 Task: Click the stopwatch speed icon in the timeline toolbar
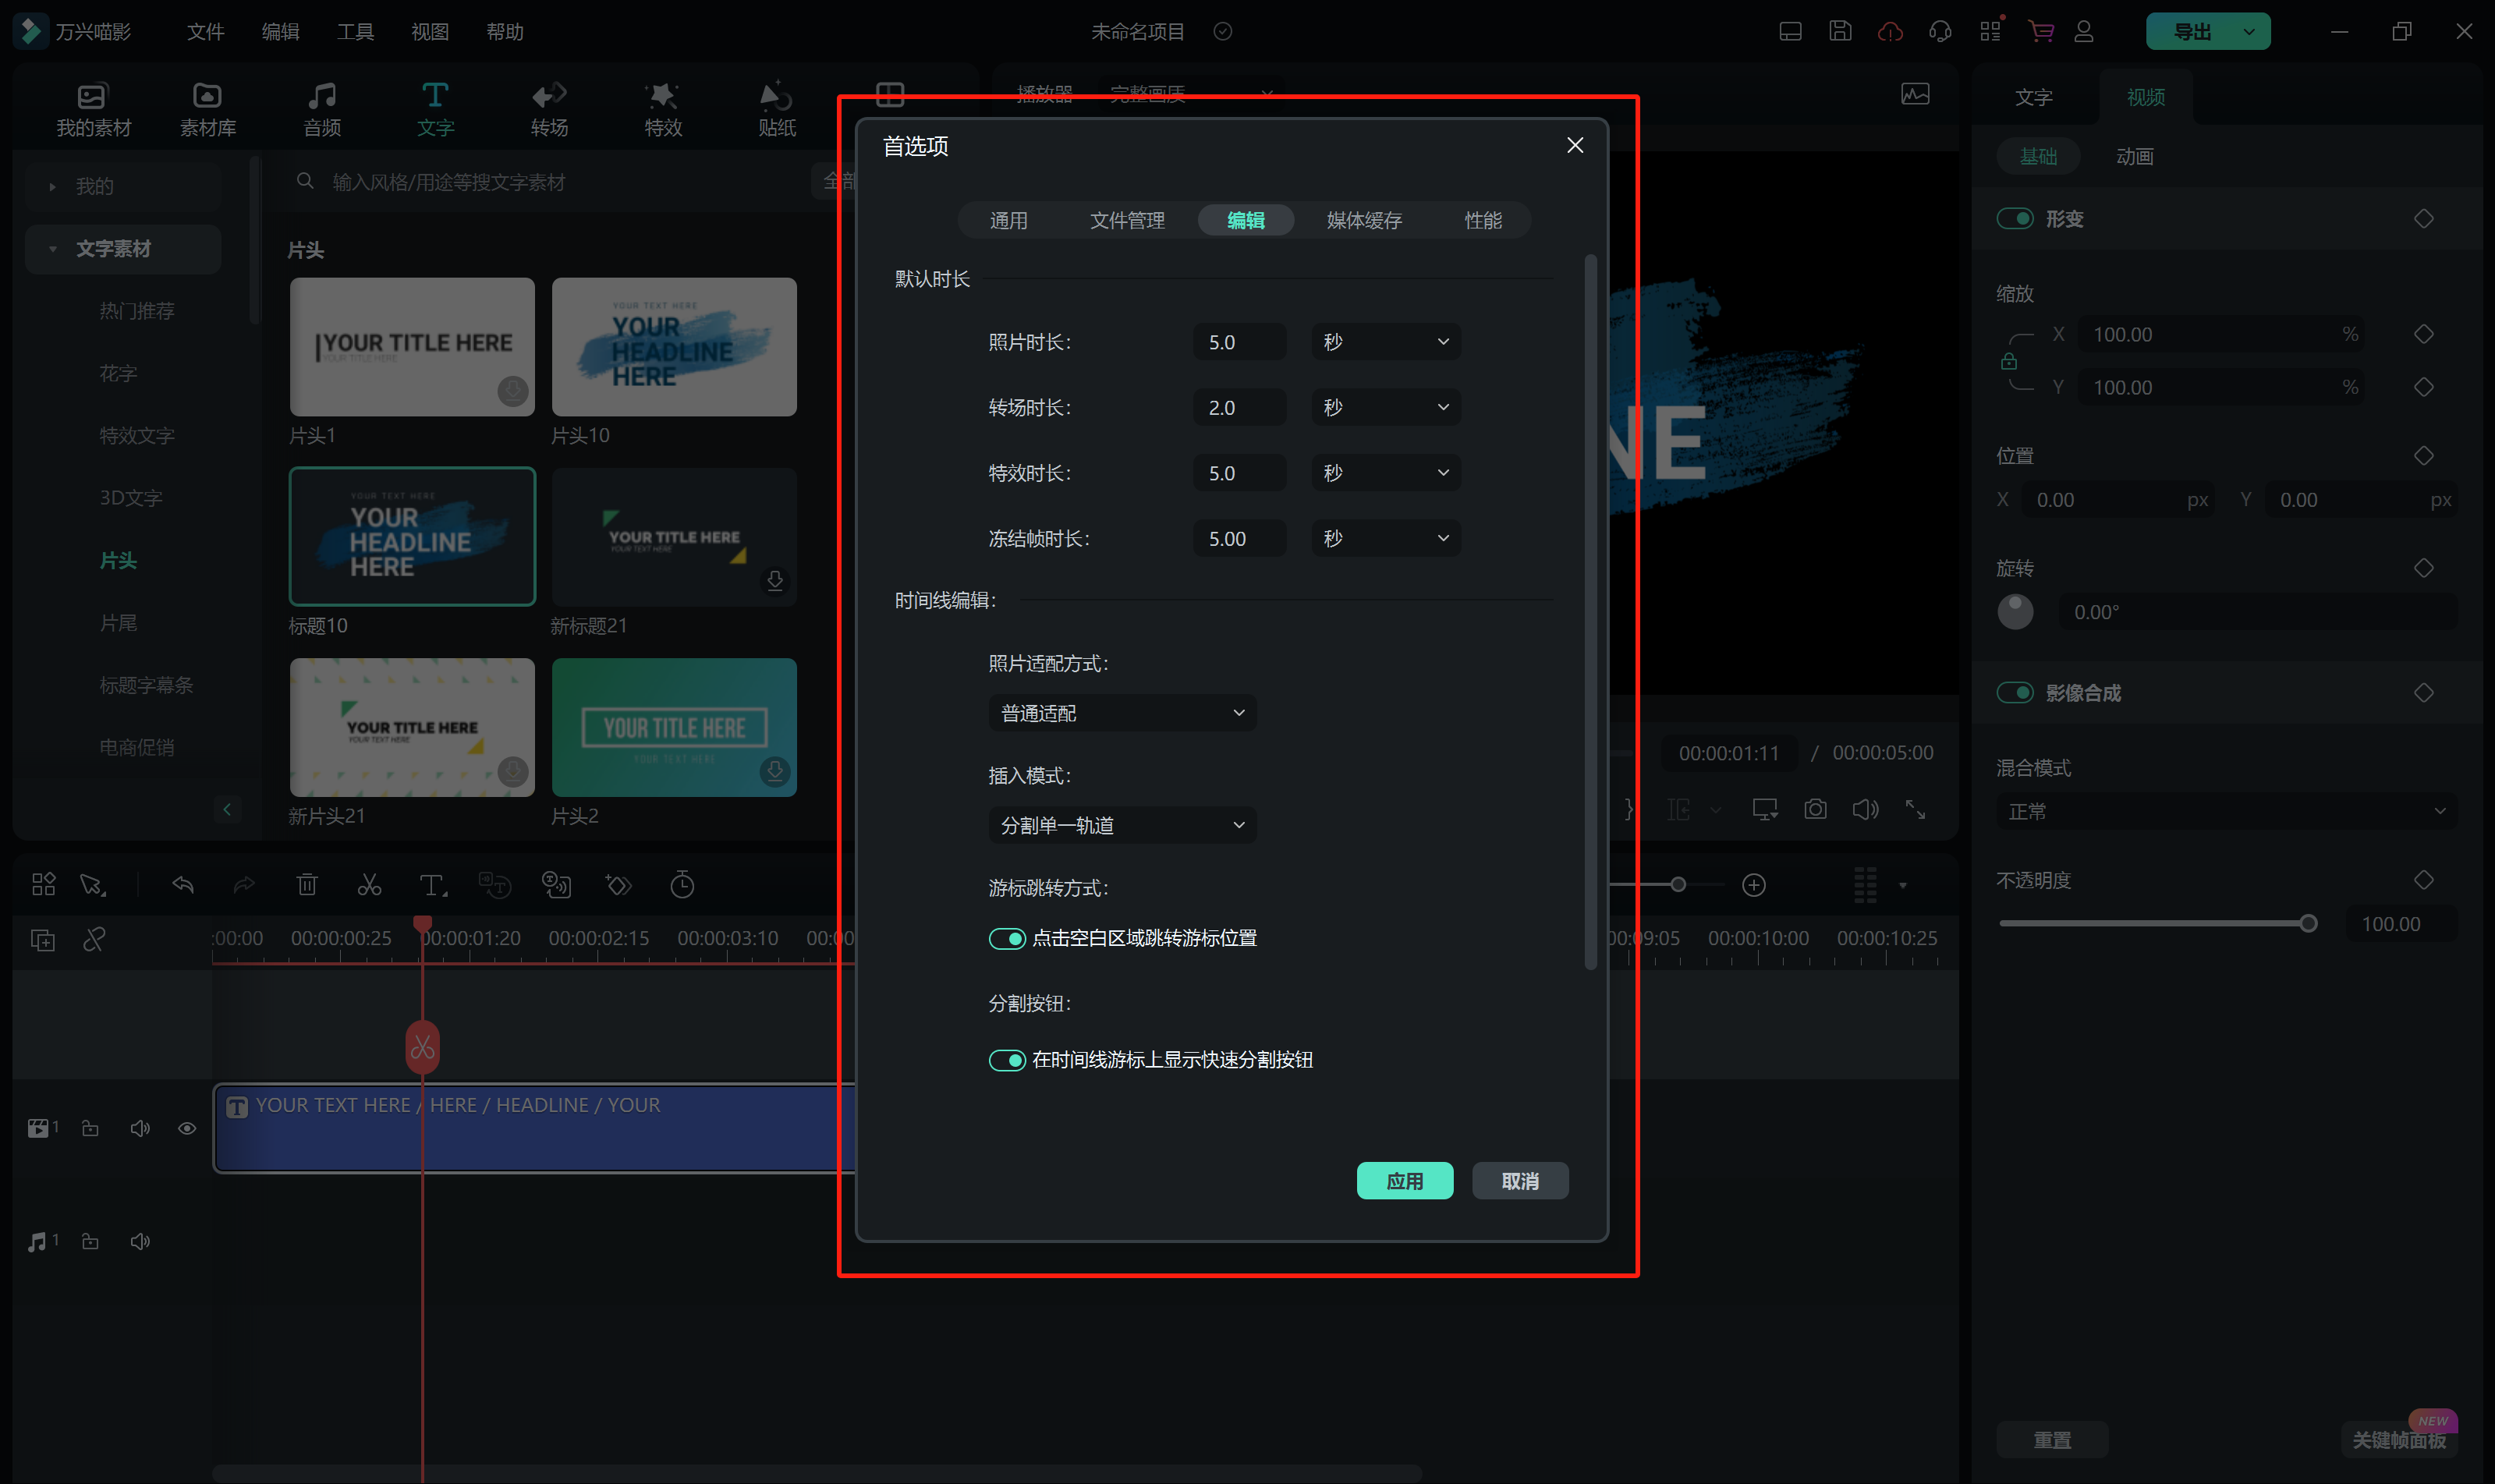(682, 885)
